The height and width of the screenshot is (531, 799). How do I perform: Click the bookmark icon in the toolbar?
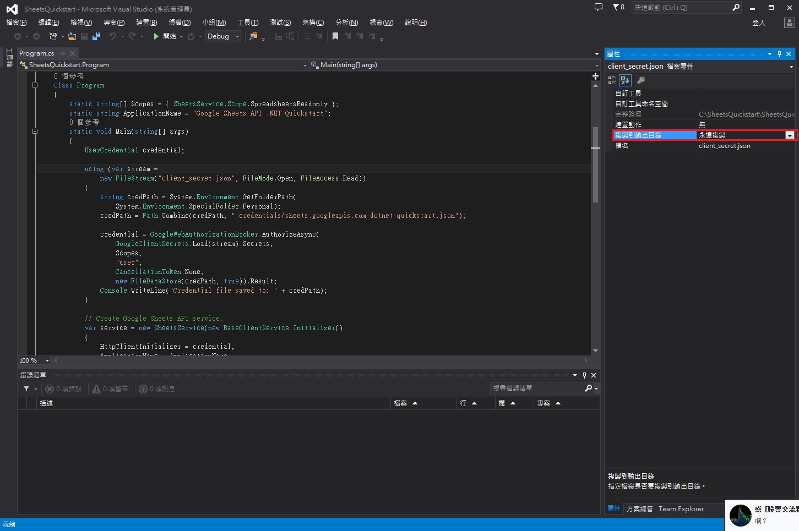[x=335, y=36]
